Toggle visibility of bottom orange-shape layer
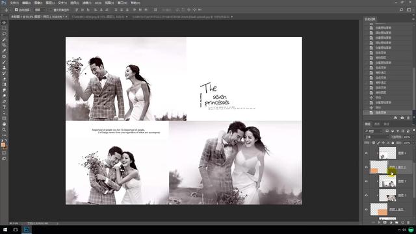Screen dimensions: 416x234 pyautogui.click(x=366, y=209)
